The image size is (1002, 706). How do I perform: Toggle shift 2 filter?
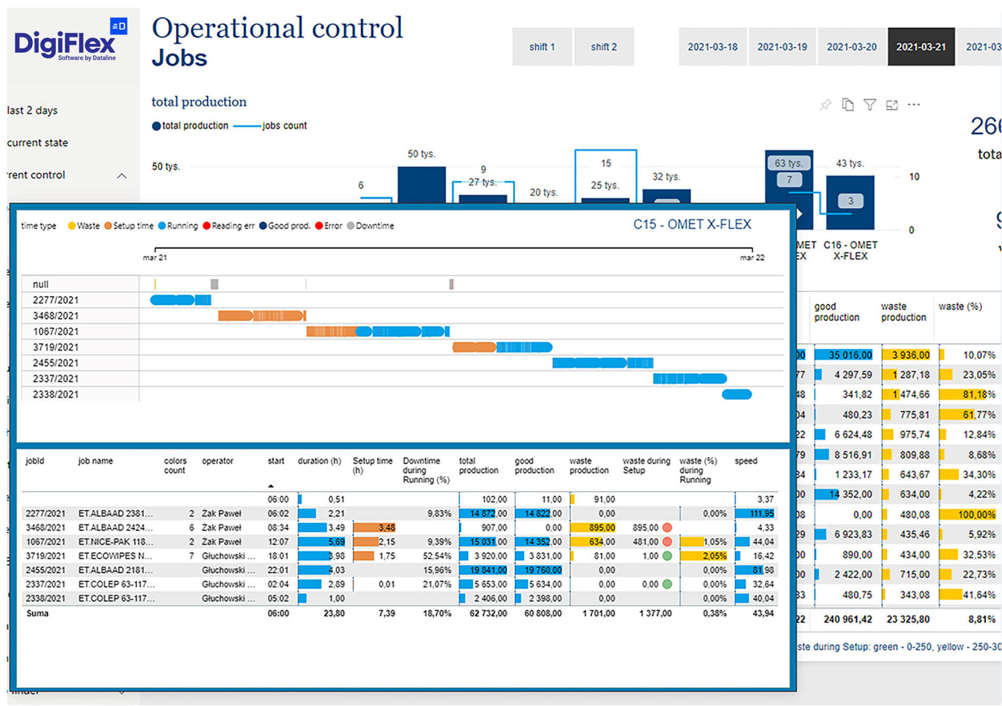pyautogui.click(x=604, y=47)
